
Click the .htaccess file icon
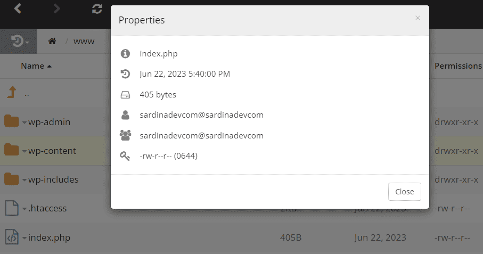(11, 208)
